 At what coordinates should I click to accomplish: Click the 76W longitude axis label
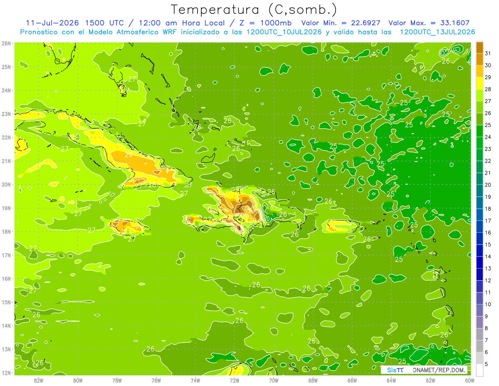(x=156, y=380)
